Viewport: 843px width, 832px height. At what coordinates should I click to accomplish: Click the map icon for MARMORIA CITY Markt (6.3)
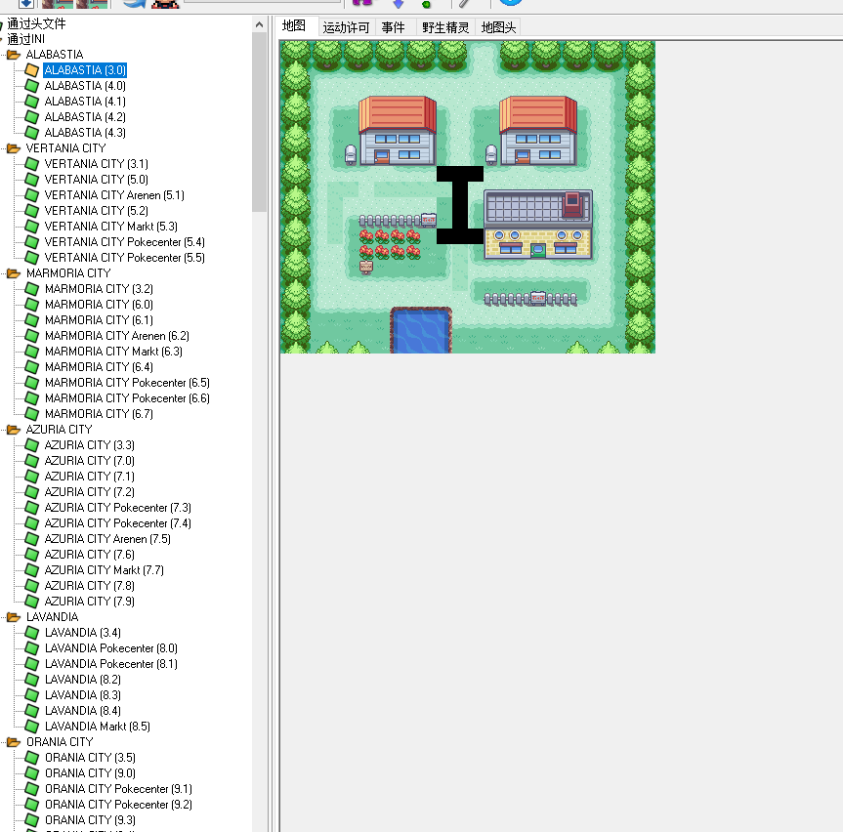31,351
